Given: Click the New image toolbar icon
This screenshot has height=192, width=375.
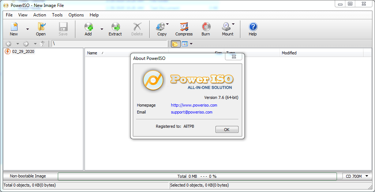Looking at the screenshot, I should 14,29.
